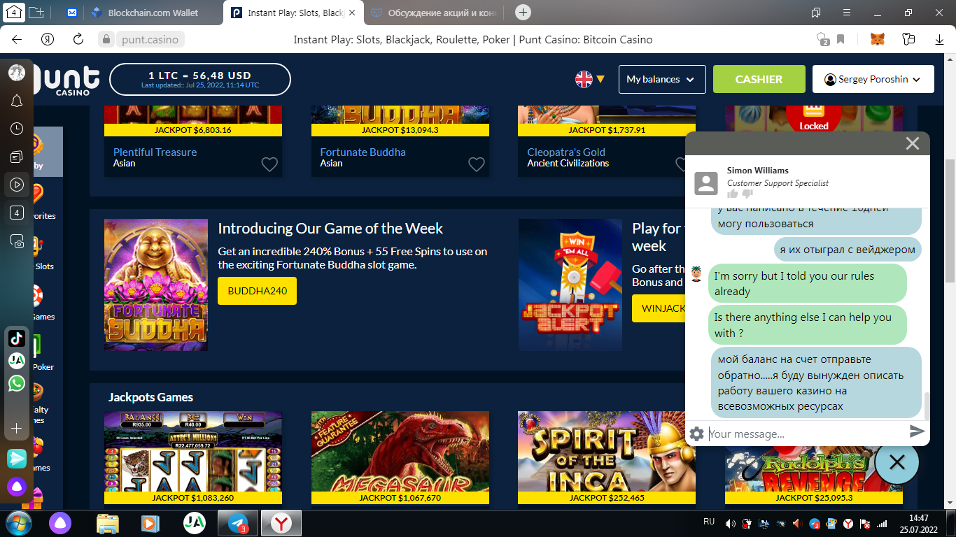
Task: Click the padlock site security icon
Action: click(106, 40)
